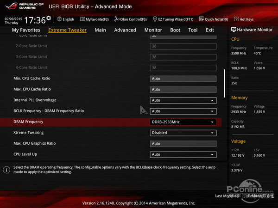Go to the Boot tab
Viewport: 278px width, 208px height.
[x=175, y=30]
